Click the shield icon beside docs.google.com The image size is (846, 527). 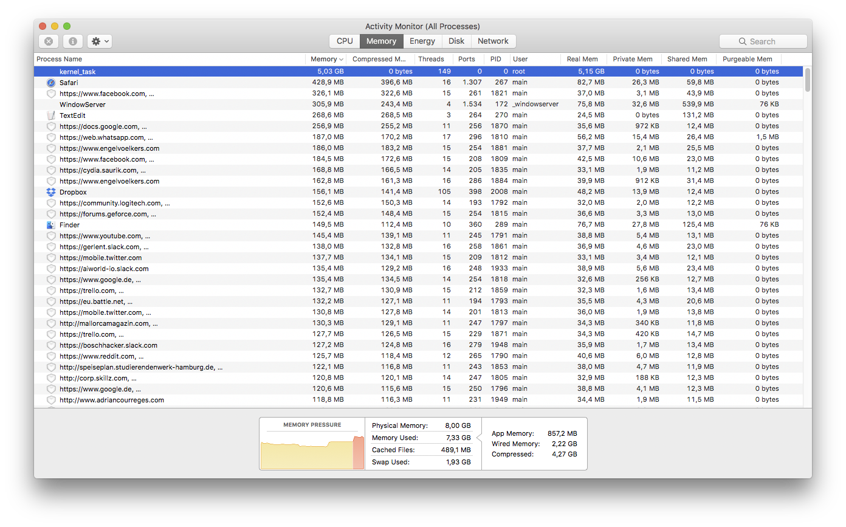point(51,126)
